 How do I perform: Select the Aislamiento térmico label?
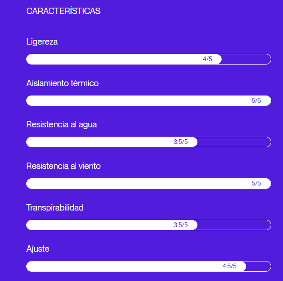62,83
